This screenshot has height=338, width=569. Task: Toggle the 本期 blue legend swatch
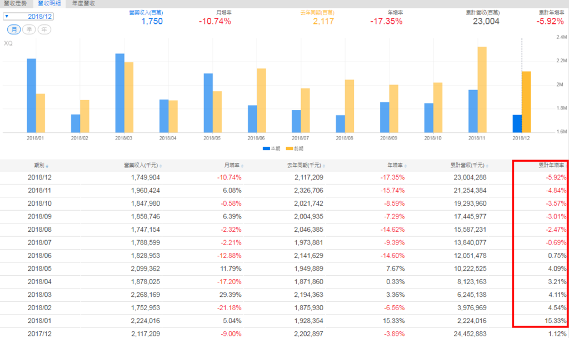tap(266, 148)
